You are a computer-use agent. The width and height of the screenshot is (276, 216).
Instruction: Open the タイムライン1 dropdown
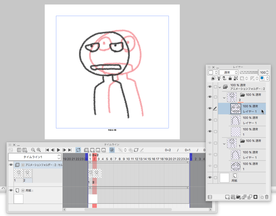(x=35, y=157)
